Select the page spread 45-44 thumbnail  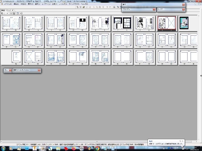point(100,57)
